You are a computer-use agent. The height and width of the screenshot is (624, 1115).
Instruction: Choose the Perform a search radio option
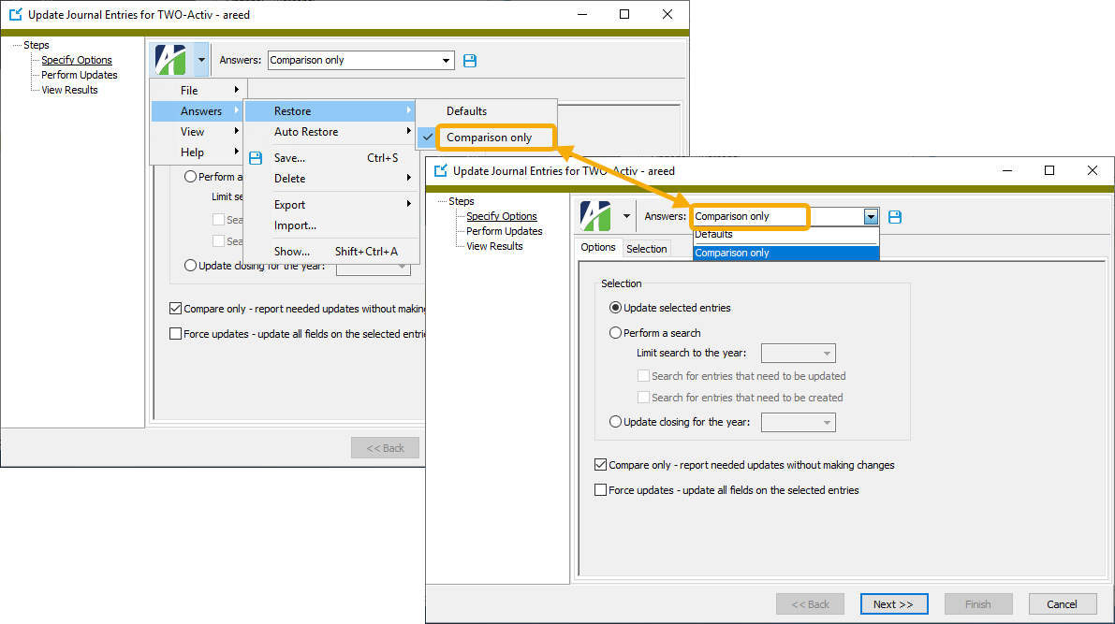[615, 333]
